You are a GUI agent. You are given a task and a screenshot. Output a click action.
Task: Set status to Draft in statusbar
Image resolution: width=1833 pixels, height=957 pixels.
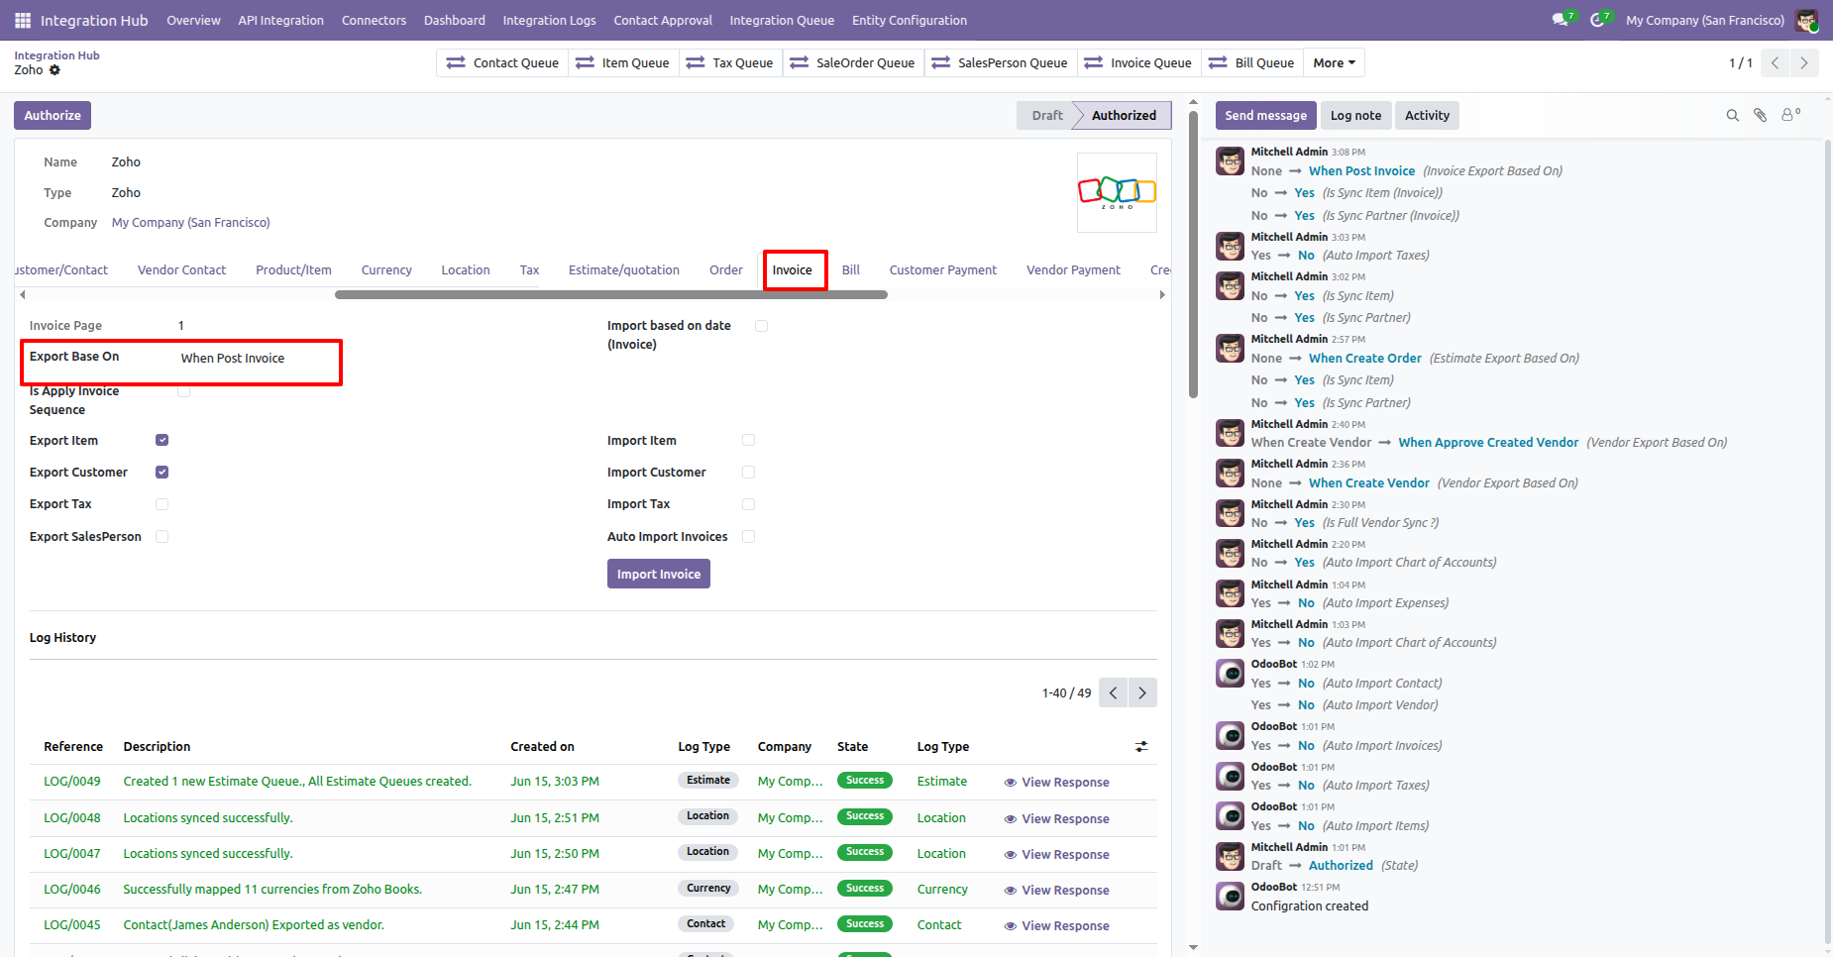point(1046,116)
